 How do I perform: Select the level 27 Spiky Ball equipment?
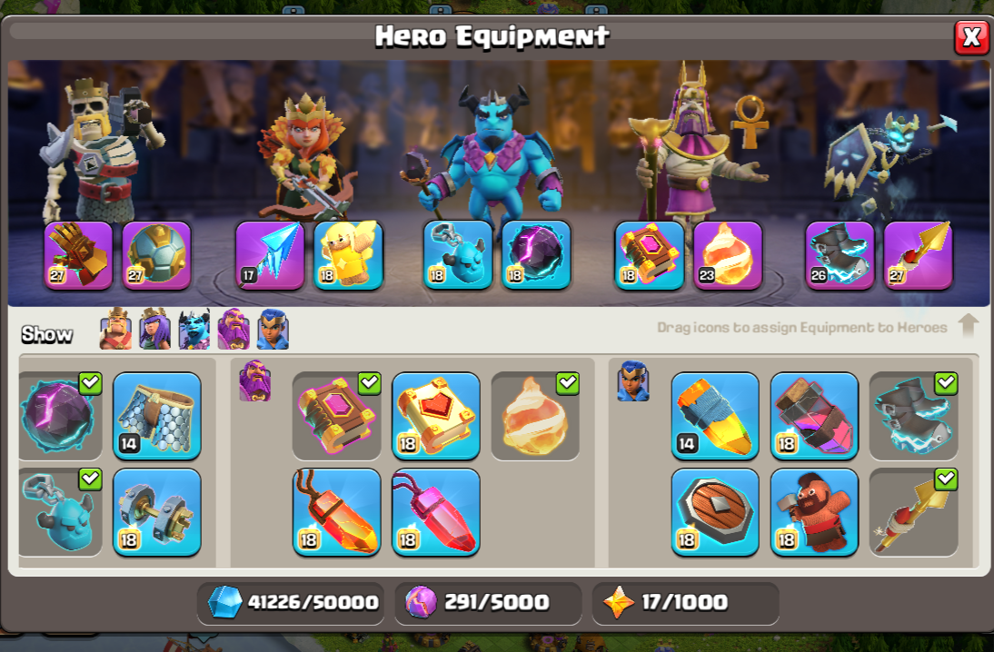[156, 255]
